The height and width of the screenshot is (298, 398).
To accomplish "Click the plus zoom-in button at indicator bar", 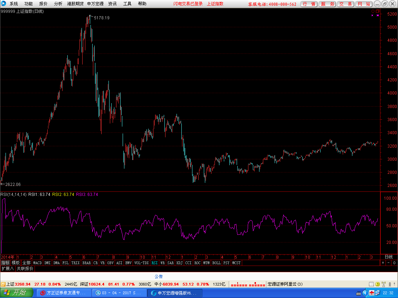I will [383, 263].
